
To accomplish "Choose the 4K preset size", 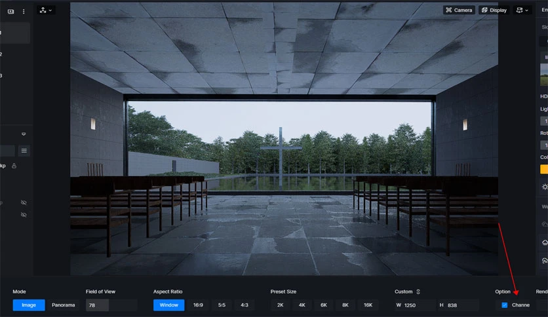I will coord(302,305).
